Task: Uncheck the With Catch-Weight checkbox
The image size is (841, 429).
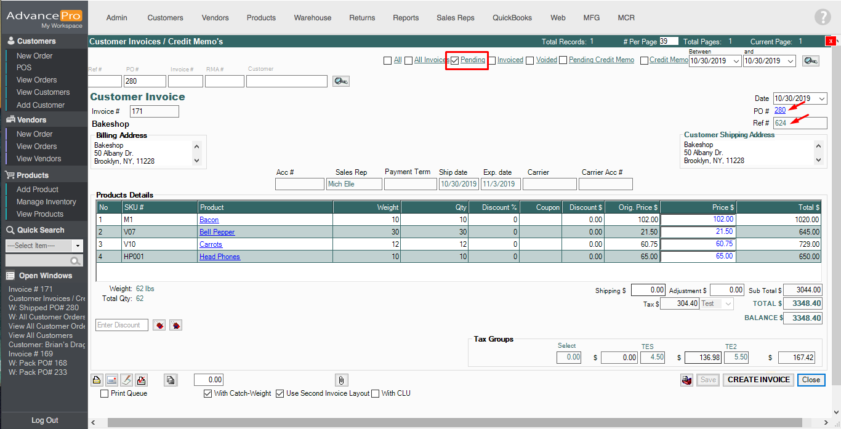Action: click(207, 393)
